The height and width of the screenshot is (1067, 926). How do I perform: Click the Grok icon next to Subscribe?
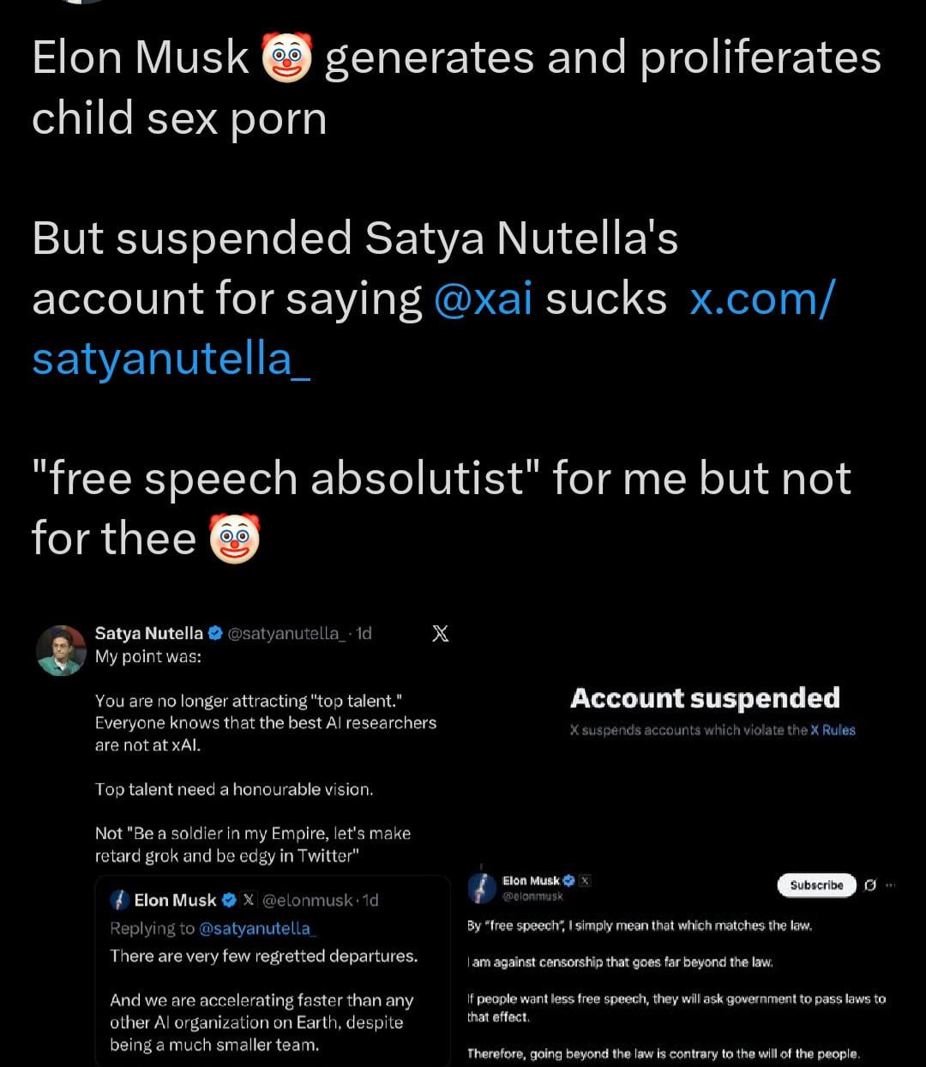click(x=870, y=885)
